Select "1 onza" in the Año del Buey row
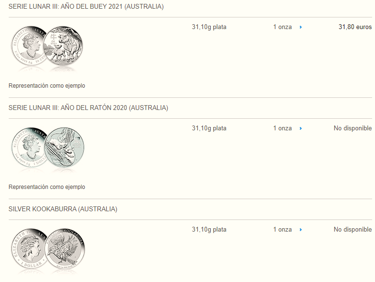Image resolution: width=375 pixels, height=282 pixels. [282, 27]
